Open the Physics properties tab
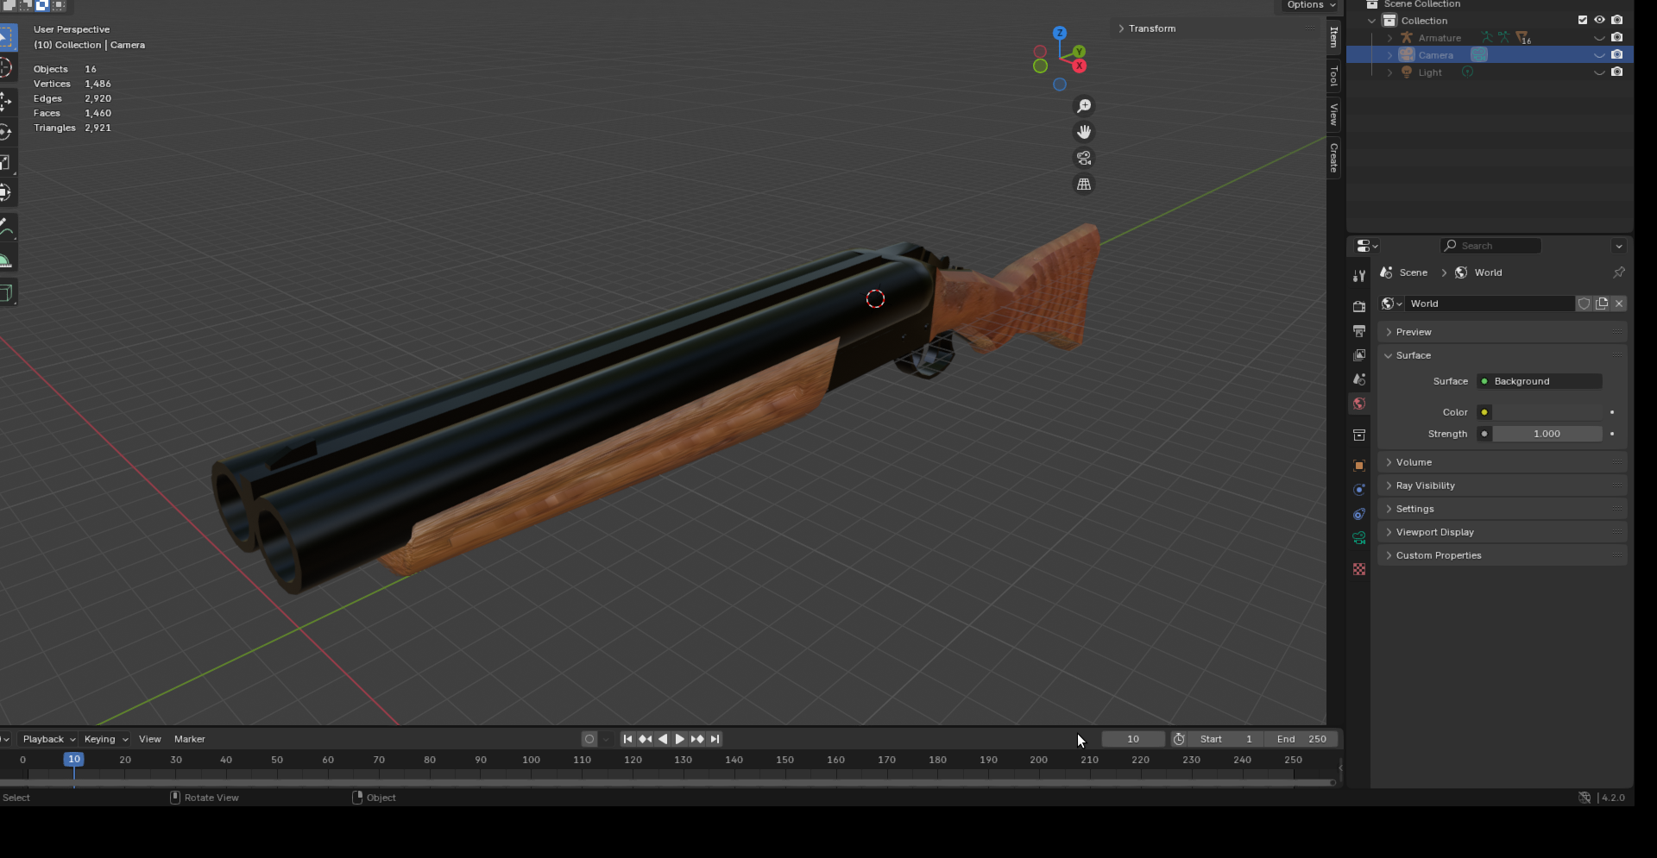This screenshot has width=1657, height=858. pyautogui.click(x=1359, y=490)
